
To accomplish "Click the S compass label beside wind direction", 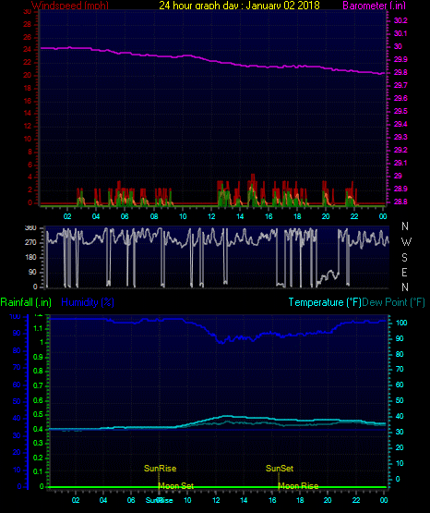I will [x=404, y=258].
